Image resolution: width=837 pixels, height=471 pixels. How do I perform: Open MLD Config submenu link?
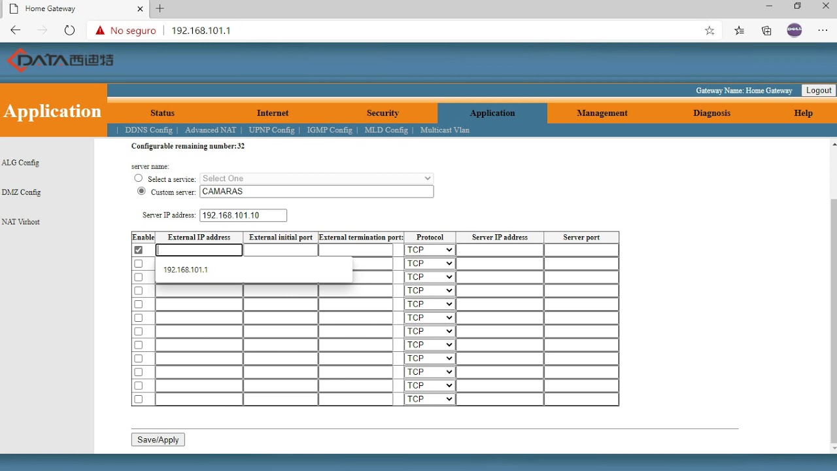click(x=386, y=130)
